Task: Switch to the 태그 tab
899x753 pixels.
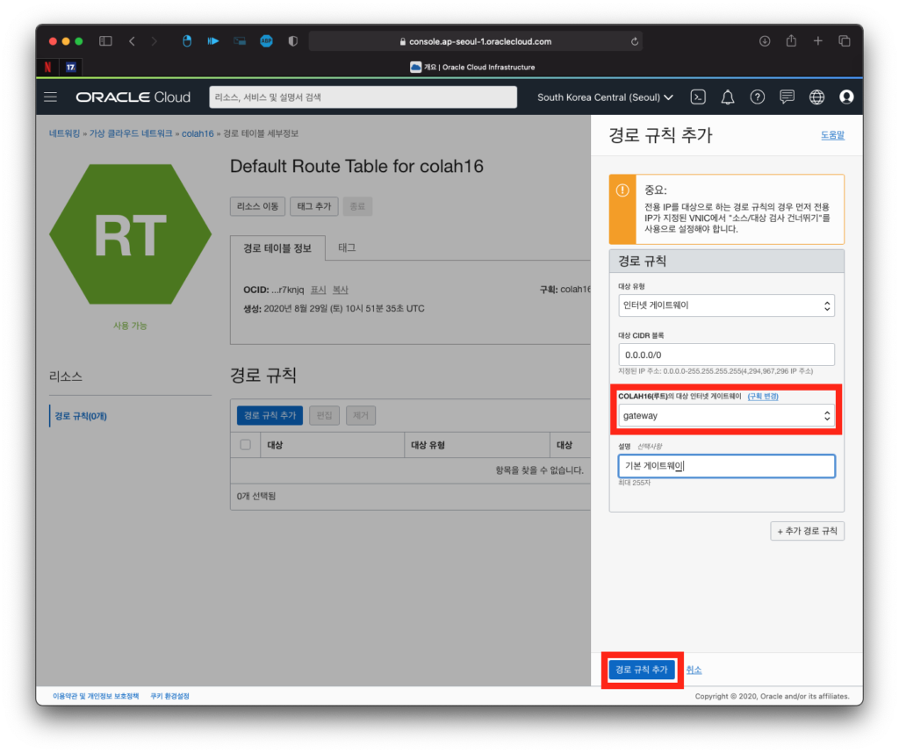Action: tap(347, 248)
